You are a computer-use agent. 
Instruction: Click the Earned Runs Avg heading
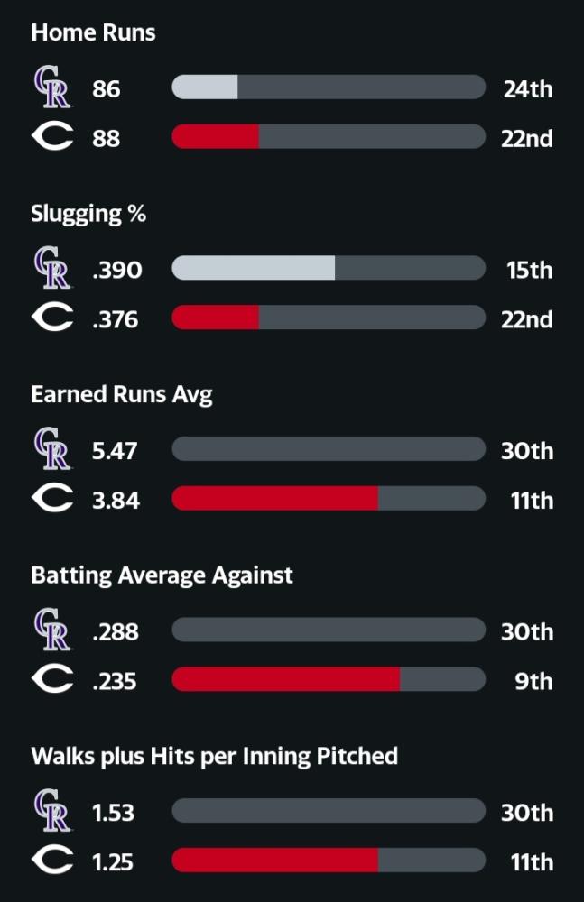point(122,395)
